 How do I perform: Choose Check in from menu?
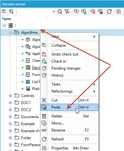coord(70,61)
